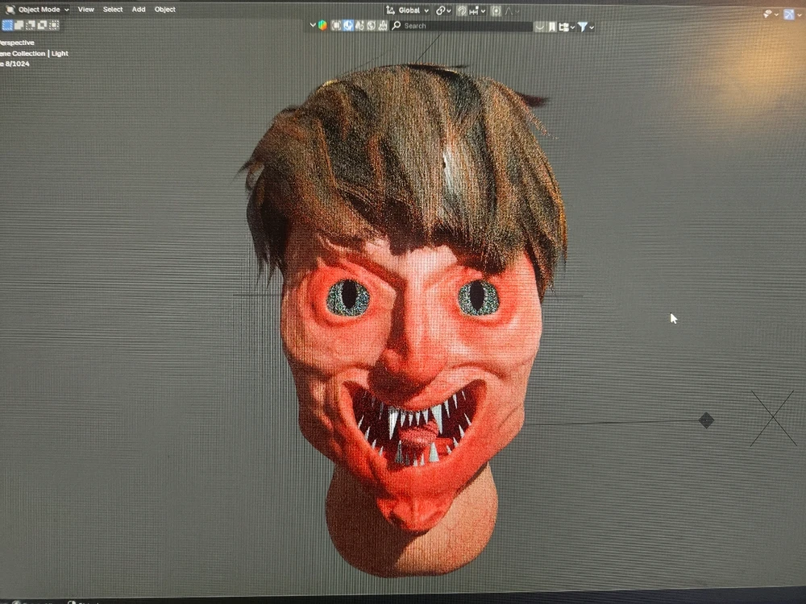Toggle proportional editing
The height and width of the screenshot is (604, 806).
coord(496,10)
